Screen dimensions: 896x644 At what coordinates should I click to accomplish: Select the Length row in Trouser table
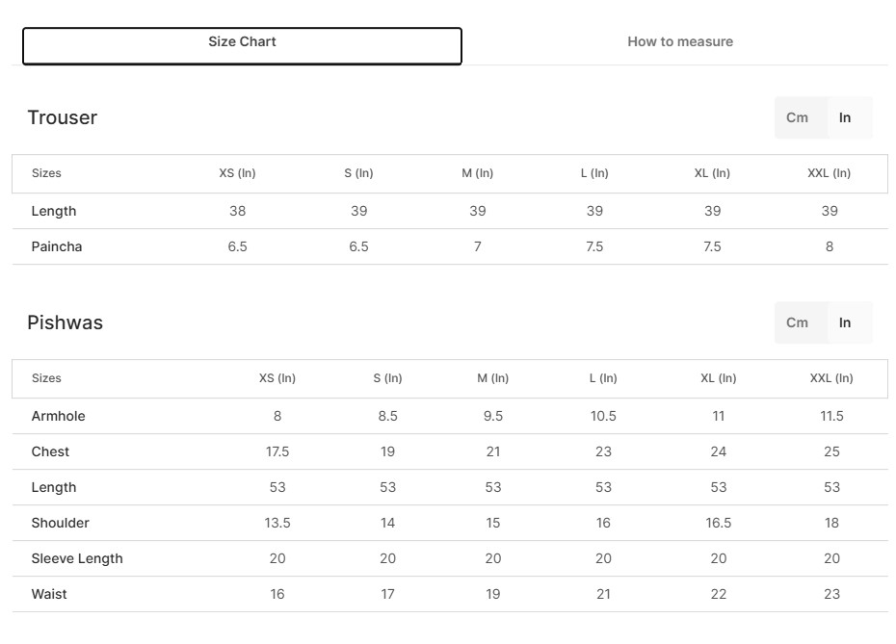54,211
